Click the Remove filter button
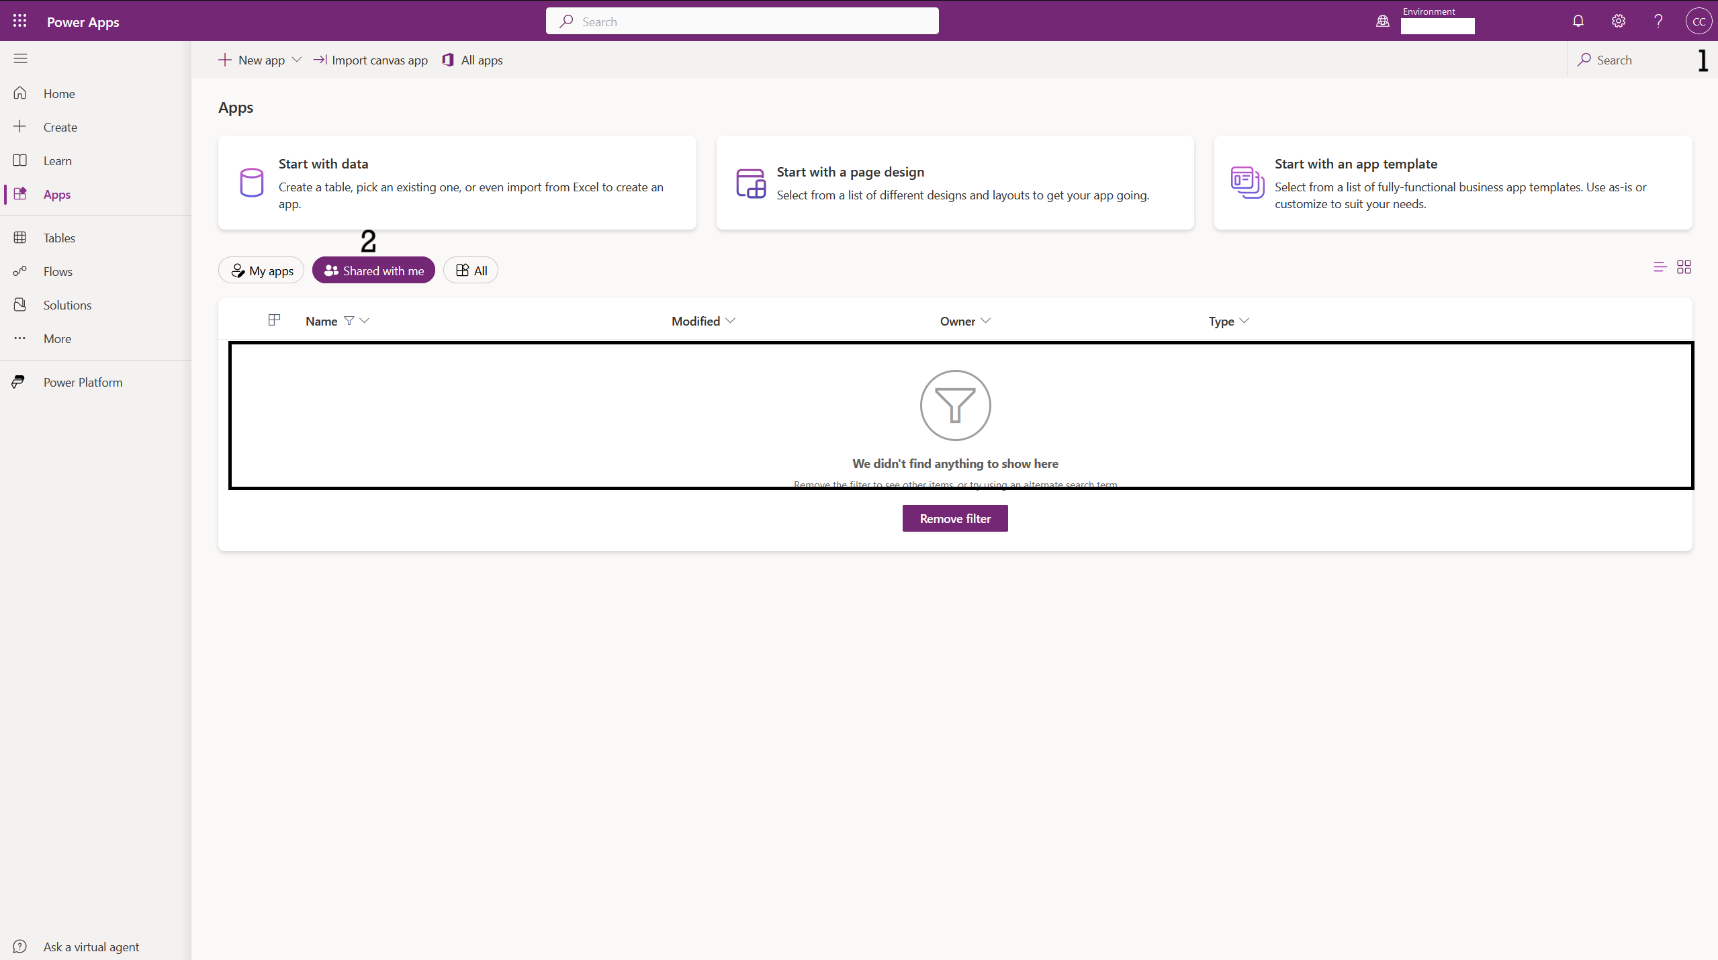The image size is (1718, 960). coord(954,518)
